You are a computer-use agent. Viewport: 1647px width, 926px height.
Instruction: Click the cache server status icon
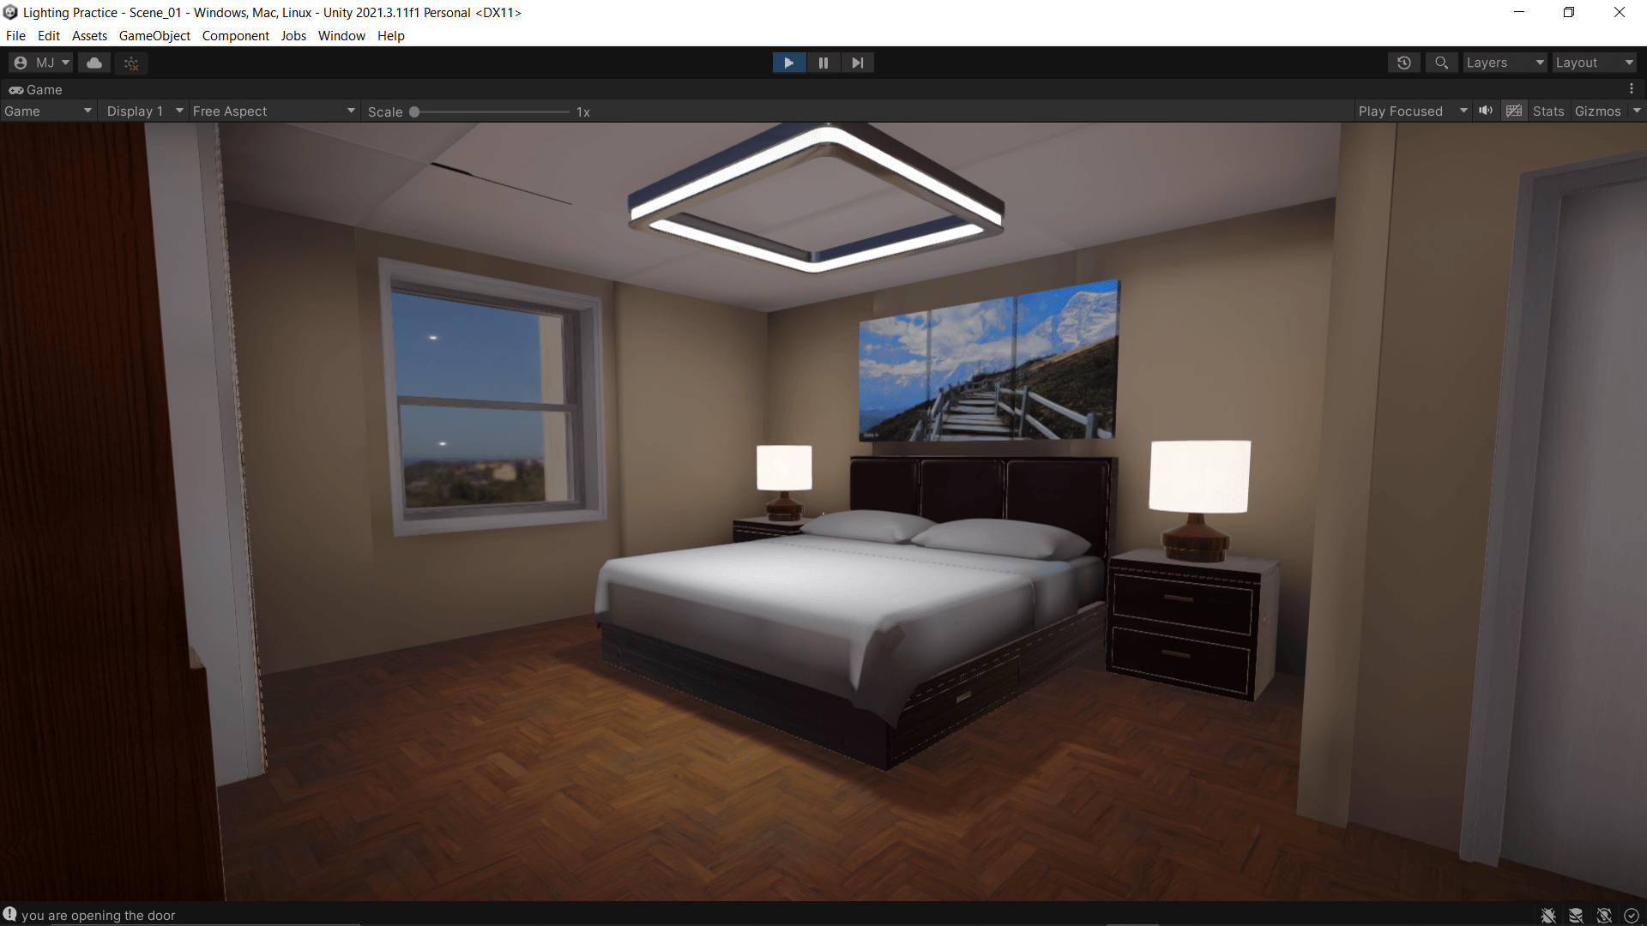pyautogui.click(x=1576, y=916)
